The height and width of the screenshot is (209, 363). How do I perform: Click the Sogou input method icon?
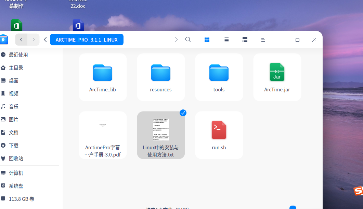coord(358,191)
